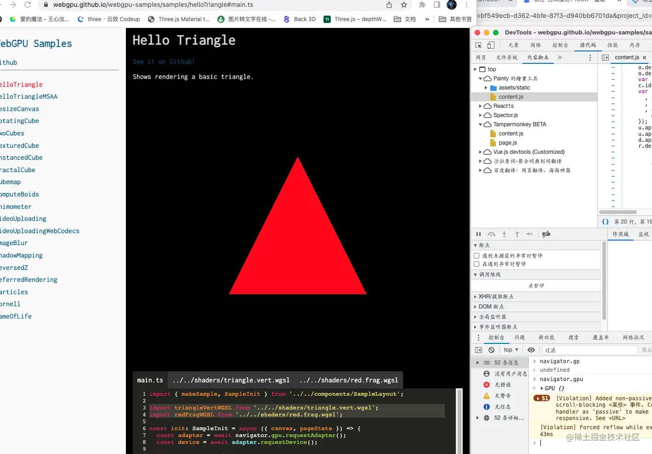
Task: Open the console top context dropdown
Action: click(x=511, y=350)
